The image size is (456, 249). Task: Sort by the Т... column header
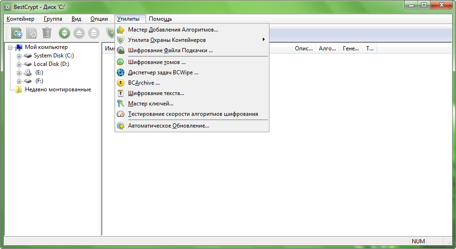(370, 48)
